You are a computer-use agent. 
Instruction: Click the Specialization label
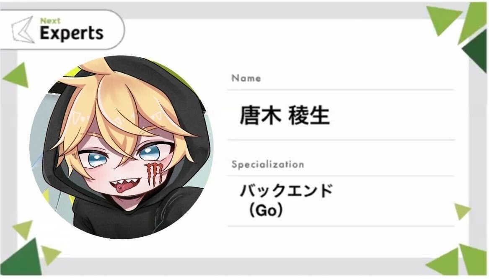click(268, 164)
